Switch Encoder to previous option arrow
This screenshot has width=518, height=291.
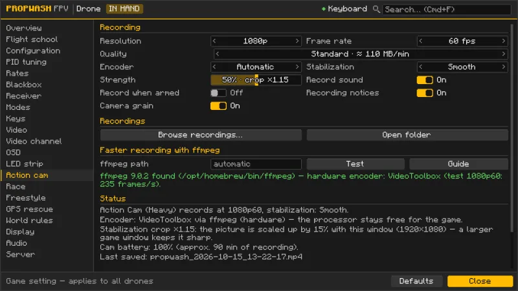coord(214,67)
